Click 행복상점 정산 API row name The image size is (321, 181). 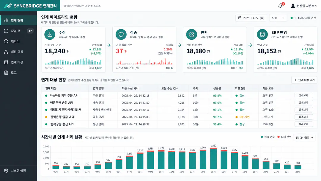point(62,124)
